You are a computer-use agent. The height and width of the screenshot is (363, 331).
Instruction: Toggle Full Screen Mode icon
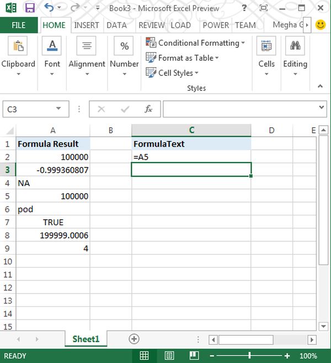[x=264, y=8]
